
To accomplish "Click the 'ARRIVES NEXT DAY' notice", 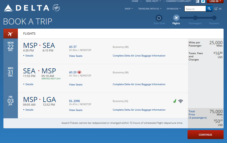I will 51,79.
